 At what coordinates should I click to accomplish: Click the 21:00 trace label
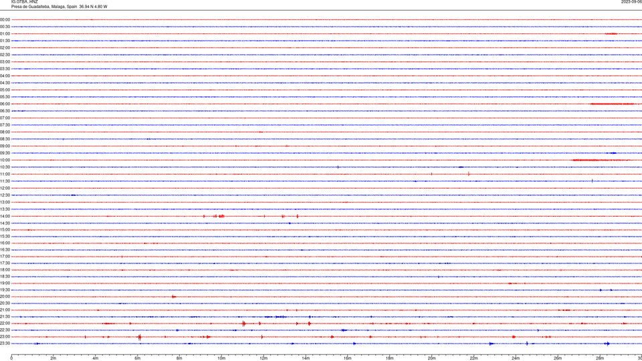tap(5, 310)
